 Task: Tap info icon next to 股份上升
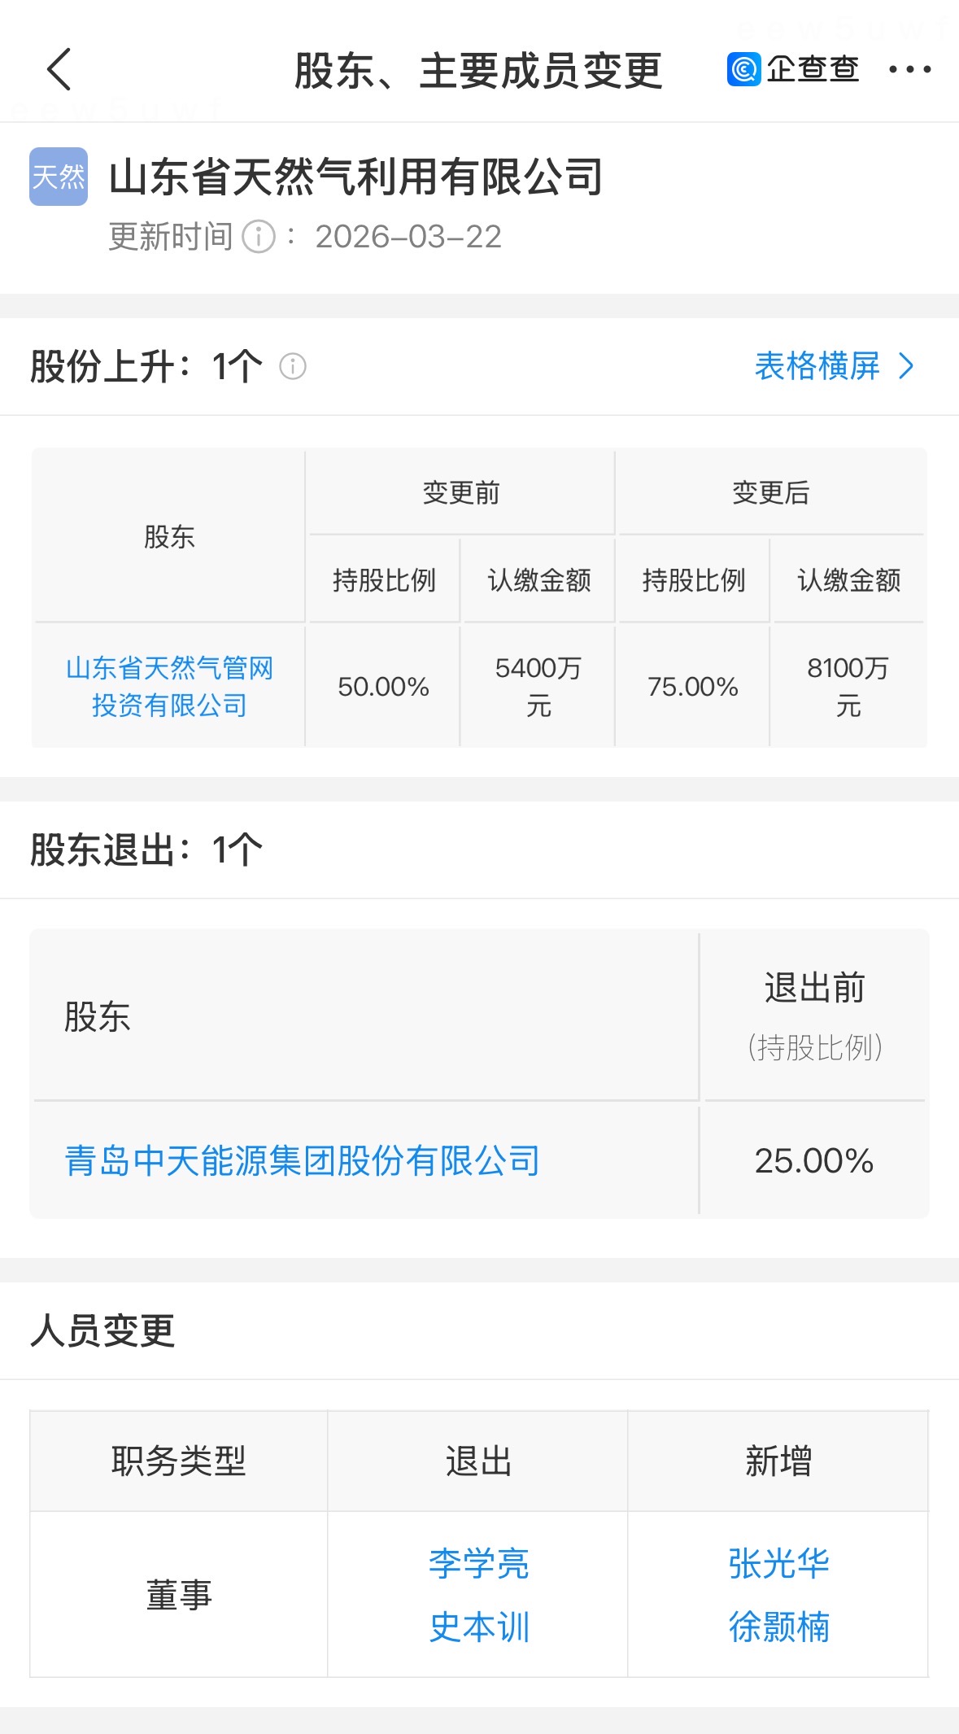click(293, 366)
